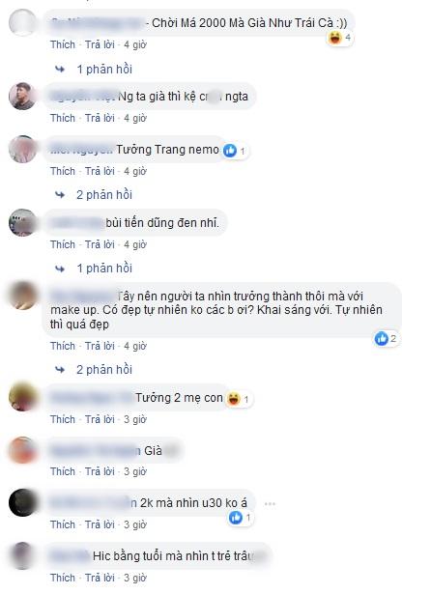Screen dimensions: 431x594
Task: Expand '2 phản hồi' under 'Tưởng Trang nemo'
Action: [x=104, y=195]
